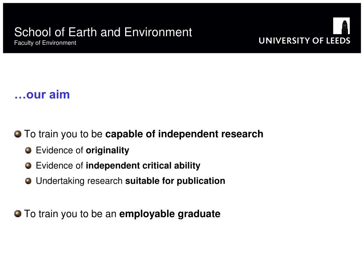
Task: Click the bullet next to 'independent critical ability'
Action: coord(28,166)
